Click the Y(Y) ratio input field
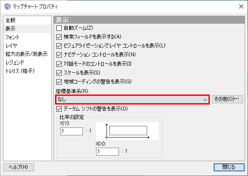This screenshot has width=248, height=176. 71,131
